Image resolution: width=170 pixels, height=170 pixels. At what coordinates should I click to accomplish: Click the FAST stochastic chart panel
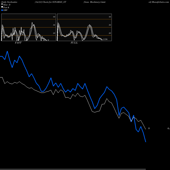pos(29,27)
